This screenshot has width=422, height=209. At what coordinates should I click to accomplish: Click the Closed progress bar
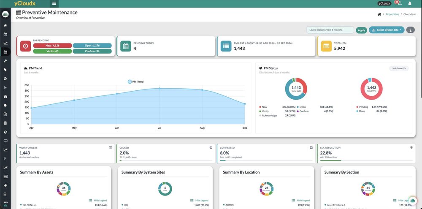point(166,160)
